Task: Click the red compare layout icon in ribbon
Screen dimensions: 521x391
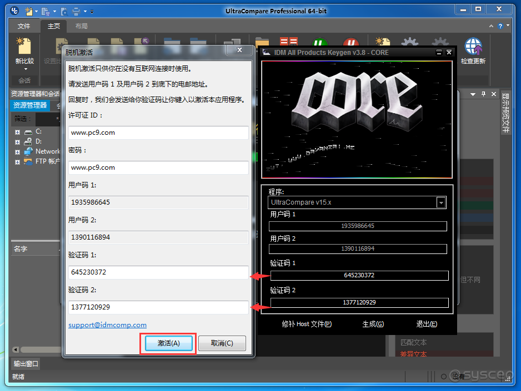Action: (289, 42)
